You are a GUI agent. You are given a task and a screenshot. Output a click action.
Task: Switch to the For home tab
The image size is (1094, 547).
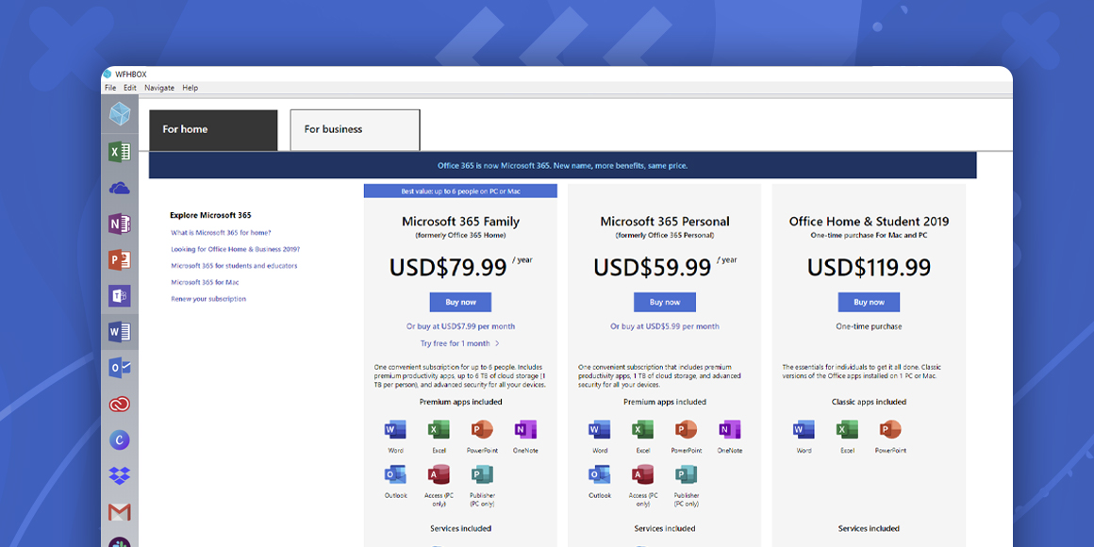pos(213,130)
